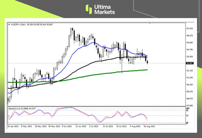This screenshot has height=138, width=202.
Task: Click the 18 May 2023 date label
Action: click(41, 126)
